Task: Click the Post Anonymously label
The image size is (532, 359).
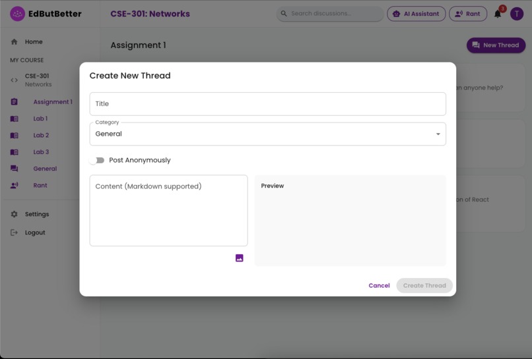Action: [x=140, y=160]
